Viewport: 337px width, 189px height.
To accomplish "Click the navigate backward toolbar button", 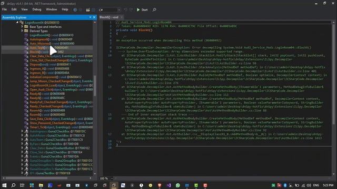I will pos(75,10).
